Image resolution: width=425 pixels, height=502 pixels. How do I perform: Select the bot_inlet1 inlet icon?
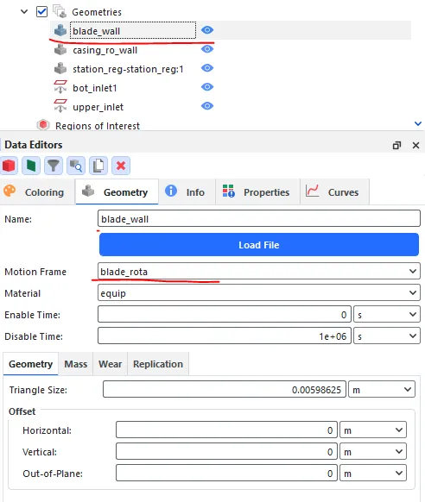click(60, 87)
